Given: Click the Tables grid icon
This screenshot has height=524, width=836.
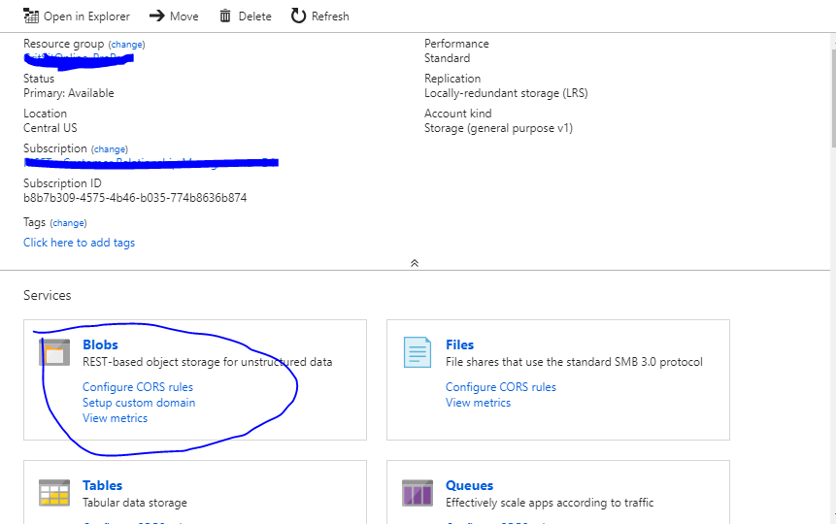Looking at the screenshot, I should [54, 492].
